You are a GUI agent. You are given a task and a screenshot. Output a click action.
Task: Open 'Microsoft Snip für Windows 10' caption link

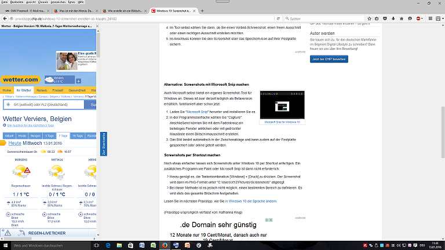tap(282, 122)
